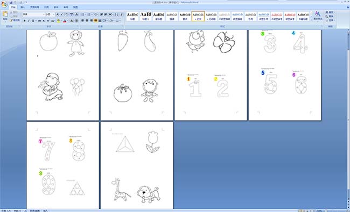Open the large Paste clipboard button
The width and height of the screenshot is (350, 212).
click(5, 16)
